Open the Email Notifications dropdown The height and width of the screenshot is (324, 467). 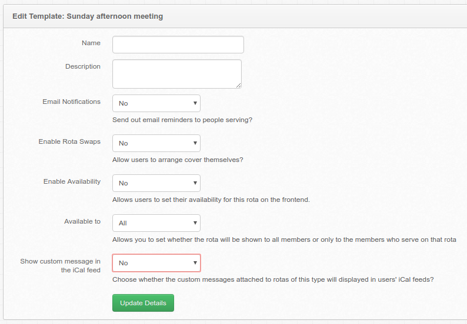[156, 103]
